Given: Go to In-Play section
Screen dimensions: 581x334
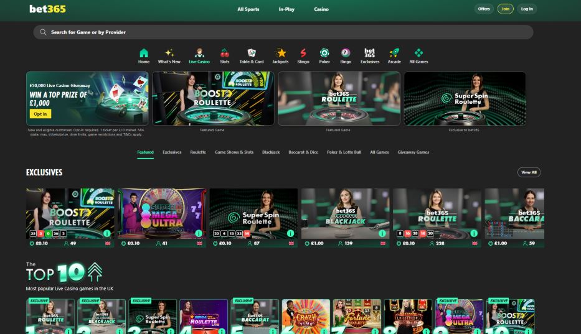Looking at the screenshot, I should [x=286, y=9].
